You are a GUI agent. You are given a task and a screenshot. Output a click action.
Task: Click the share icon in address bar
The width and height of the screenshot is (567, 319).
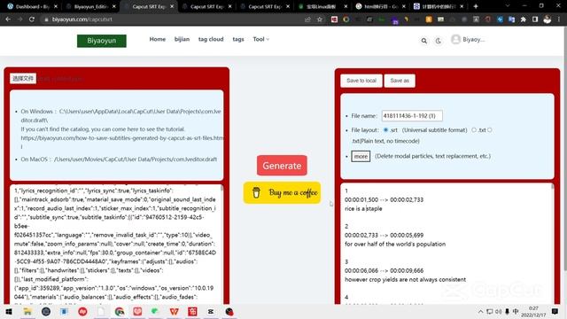pos(307,19)
